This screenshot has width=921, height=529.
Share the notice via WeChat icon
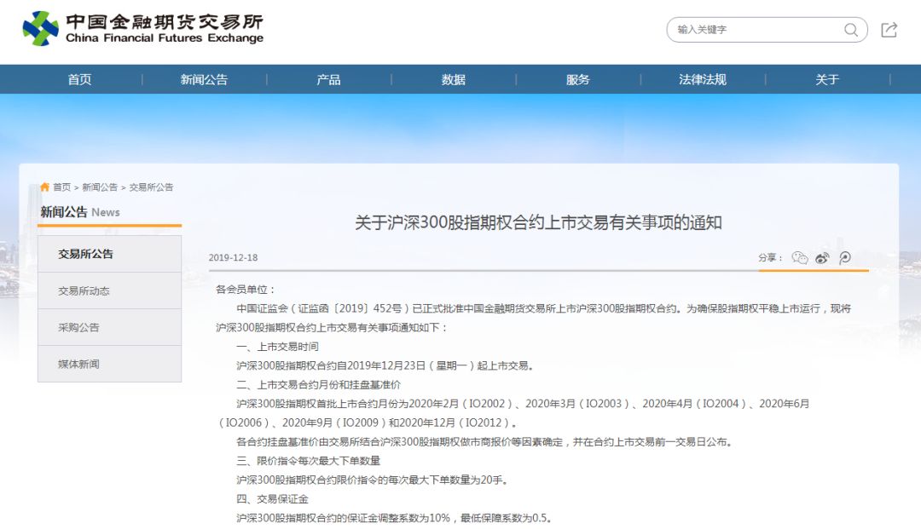[x=799, y=258]
